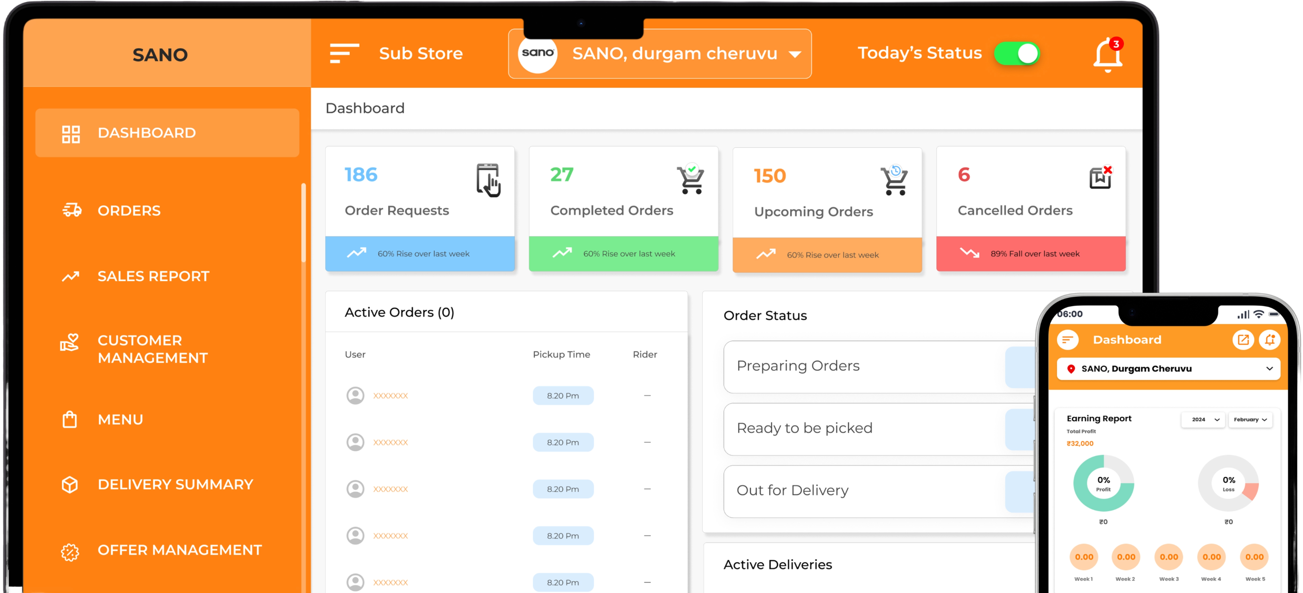The width and height of the screenshot is (1303, 593).
Task: Click the mobile notification bell icon
Action: [1269, 340]
